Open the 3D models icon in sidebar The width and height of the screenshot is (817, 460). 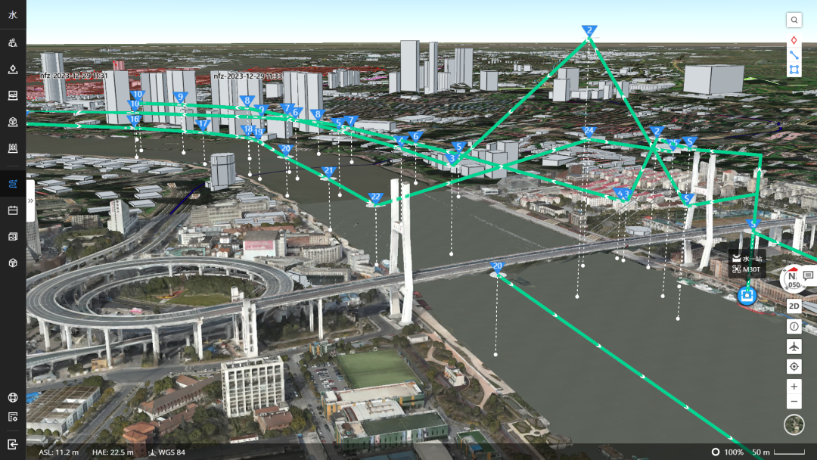pyautogui.click(x=13, y=263)
